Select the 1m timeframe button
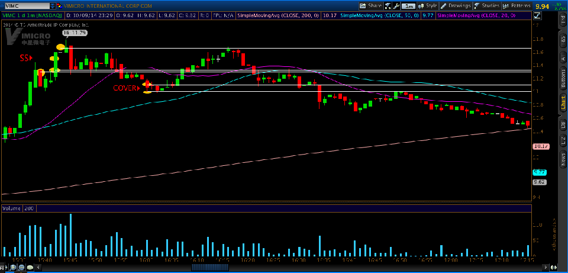 click(409, 6)
